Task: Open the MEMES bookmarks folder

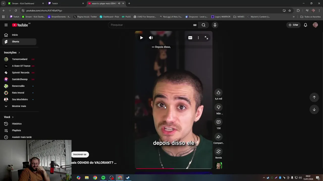Action: pyautogui.click(x=239, y=17)
